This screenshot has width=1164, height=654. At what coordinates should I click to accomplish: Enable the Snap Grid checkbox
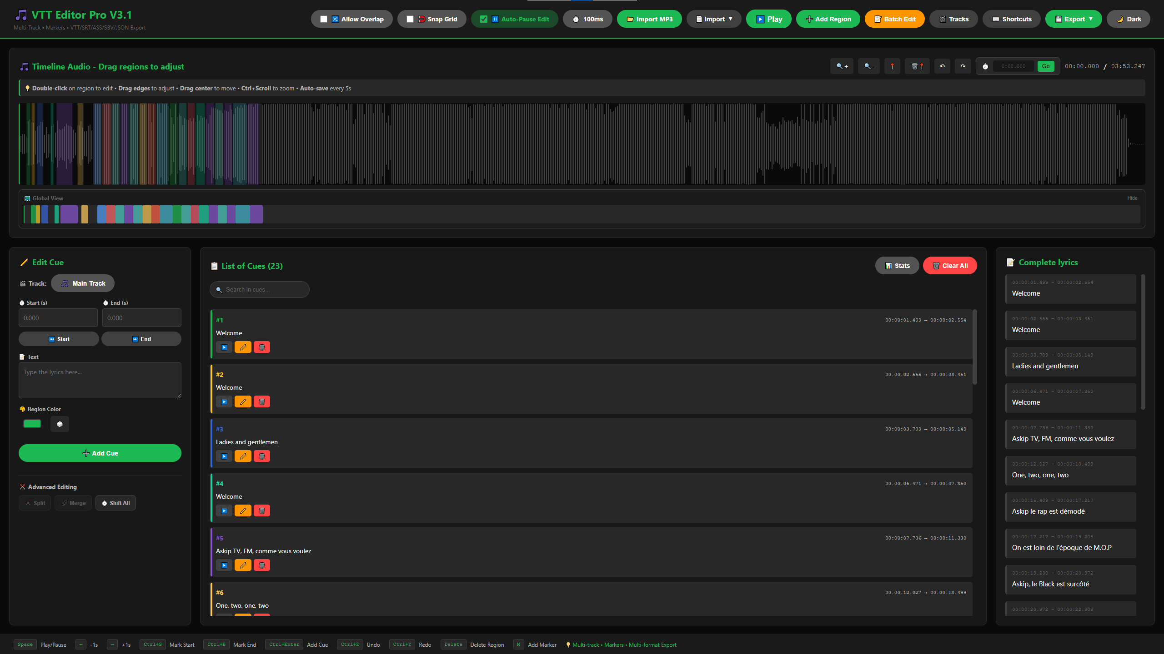pyautogui.click(x=410, y=19)
